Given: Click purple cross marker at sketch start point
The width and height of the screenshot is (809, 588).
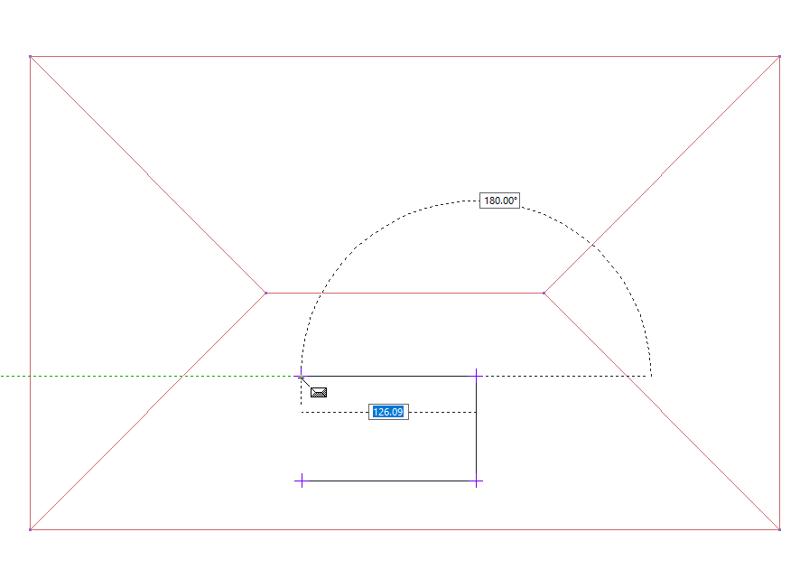Looking at the screenshot, I should coord(301,376).
